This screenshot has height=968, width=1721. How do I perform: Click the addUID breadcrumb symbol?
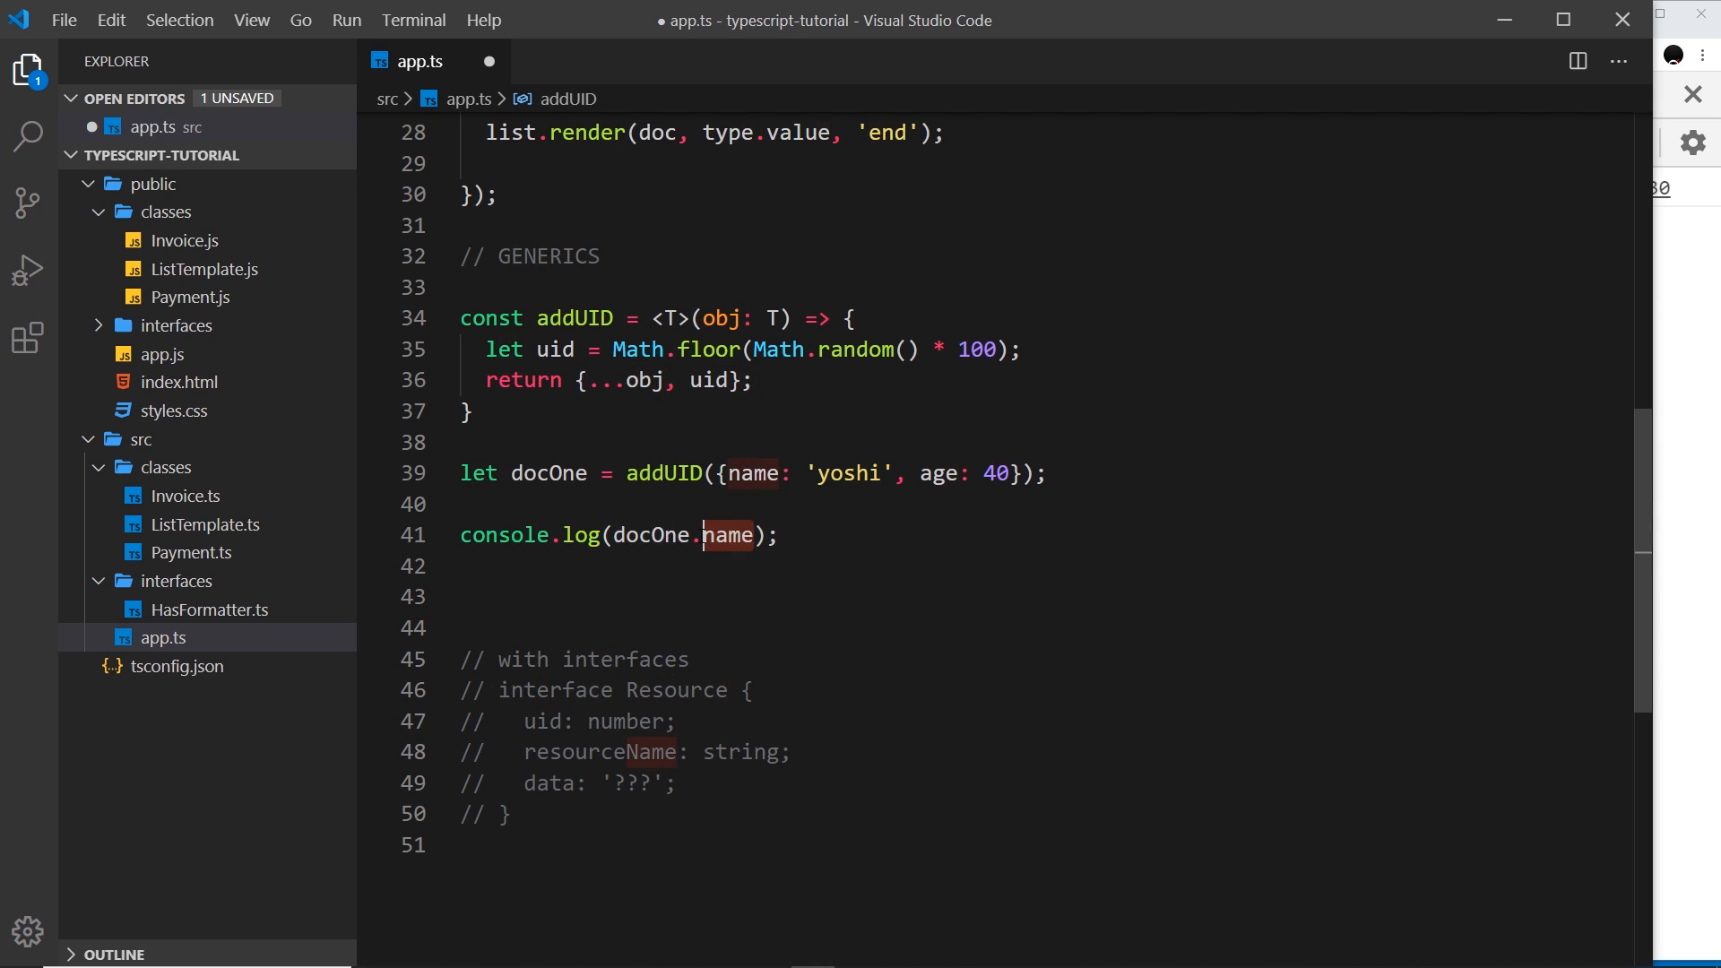[x=568, y=99]
